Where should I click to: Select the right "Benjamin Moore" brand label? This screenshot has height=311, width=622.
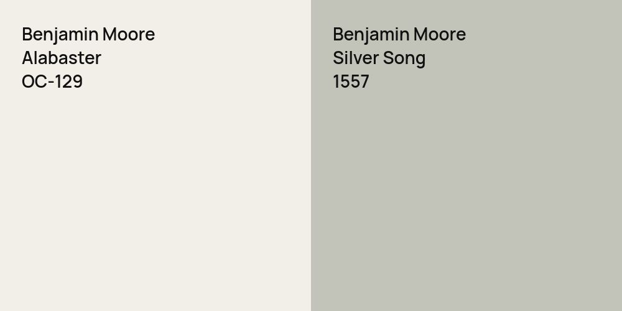point(399,34)
